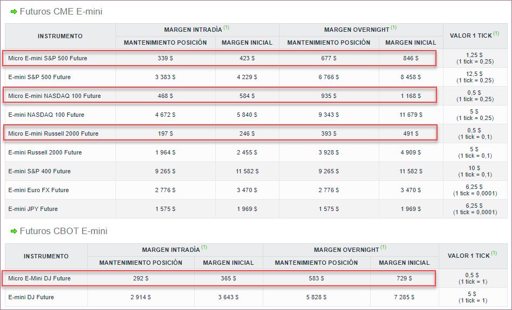
Task: Select the Micro E-mini Russell 2000 Future label
Action: click(x=53, y=133)
